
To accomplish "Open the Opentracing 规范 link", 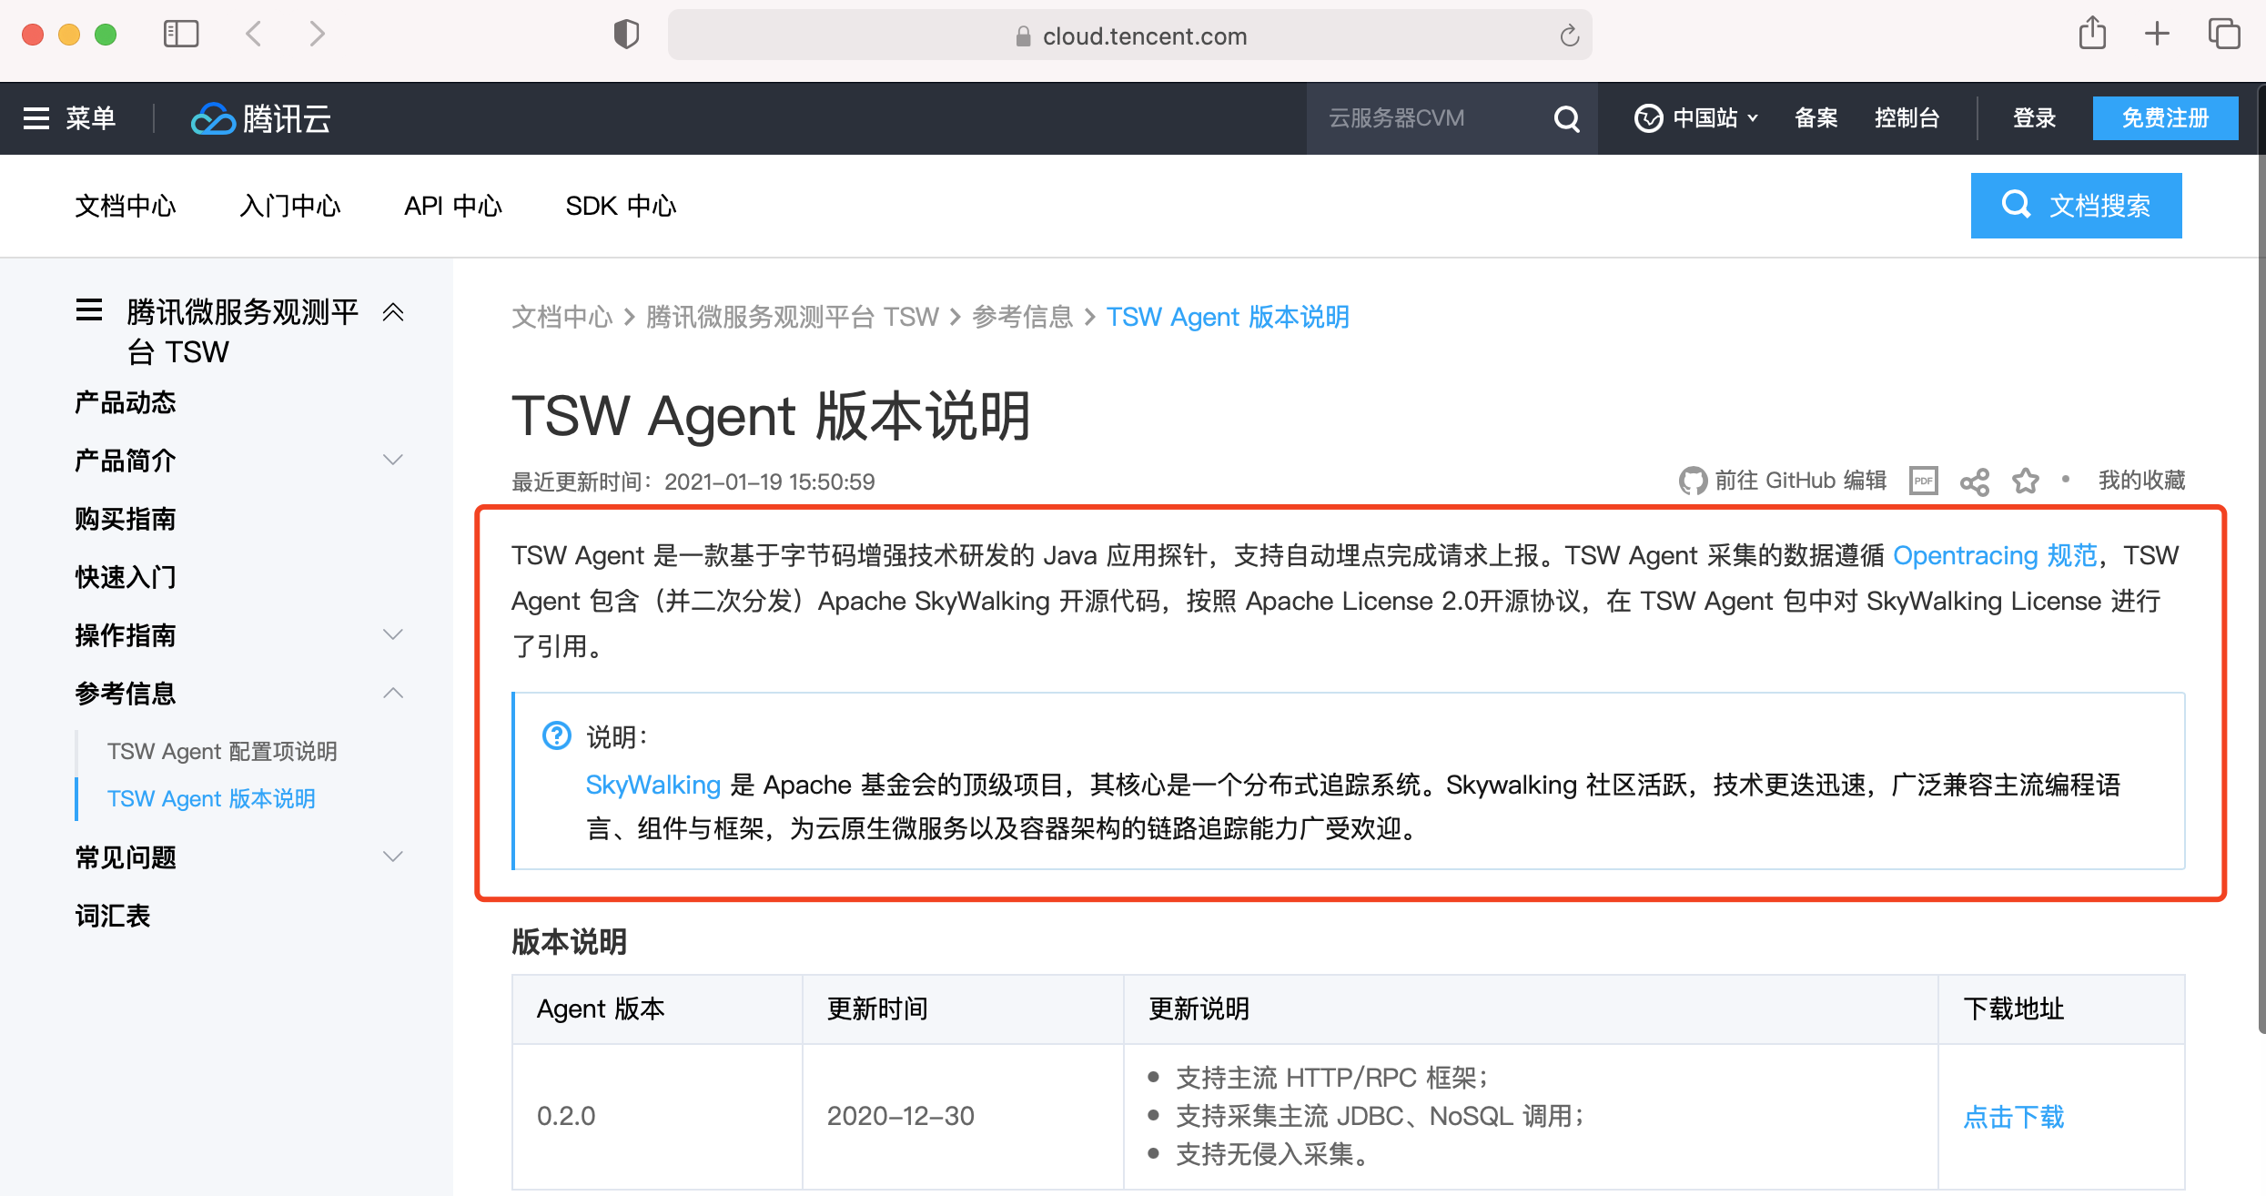I will click(x=1994, y=555).
